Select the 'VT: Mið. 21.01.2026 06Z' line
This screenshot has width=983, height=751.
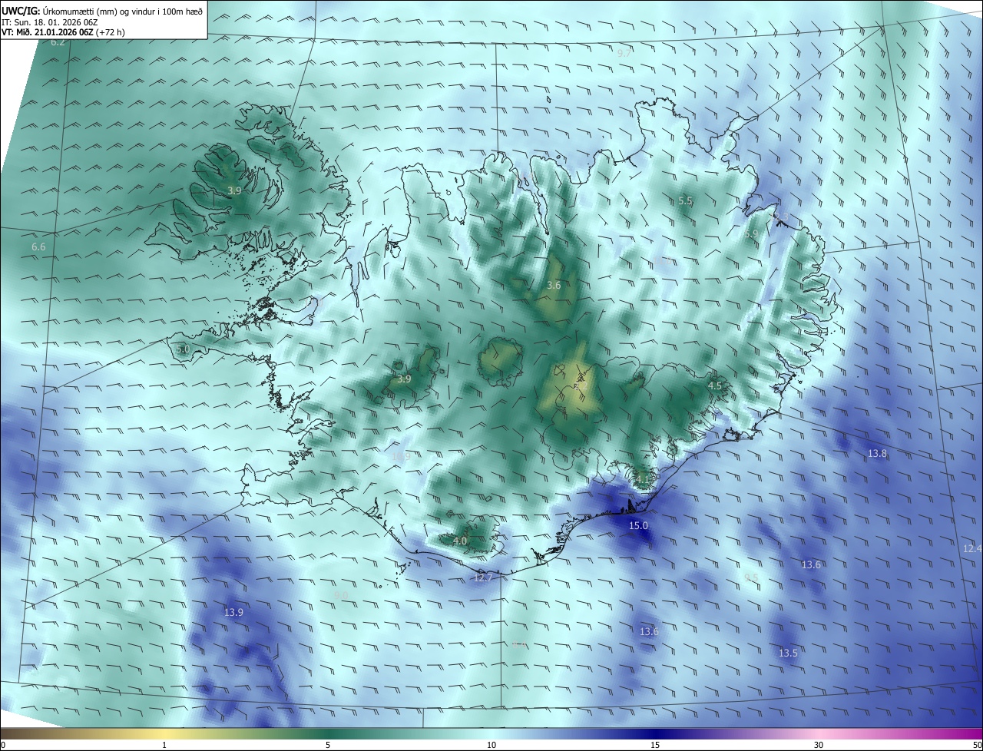pyautogui.click(x=48, y=32)
